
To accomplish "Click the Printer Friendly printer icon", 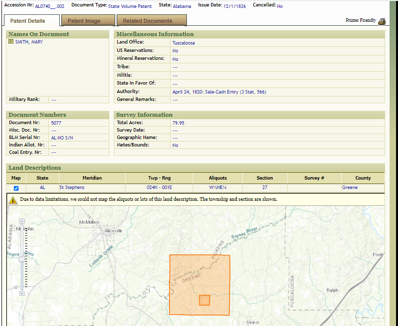I will (x=381, y=21).
